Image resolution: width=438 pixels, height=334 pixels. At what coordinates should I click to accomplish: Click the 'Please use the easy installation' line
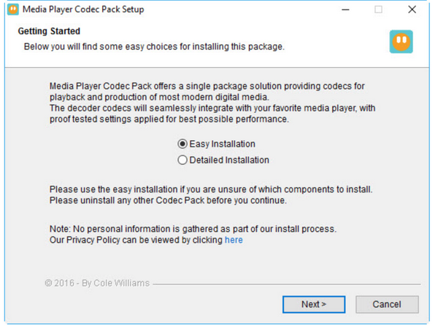tap(211, 189)
